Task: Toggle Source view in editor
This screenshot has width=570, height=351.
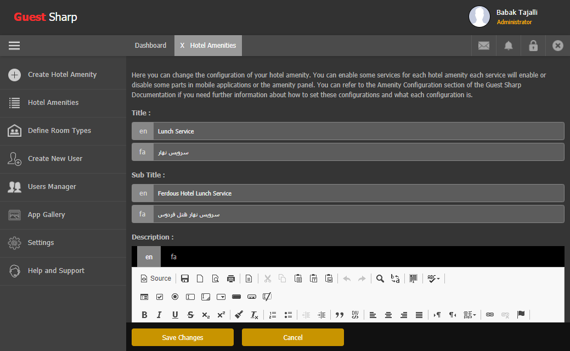Action: point(156,278)
